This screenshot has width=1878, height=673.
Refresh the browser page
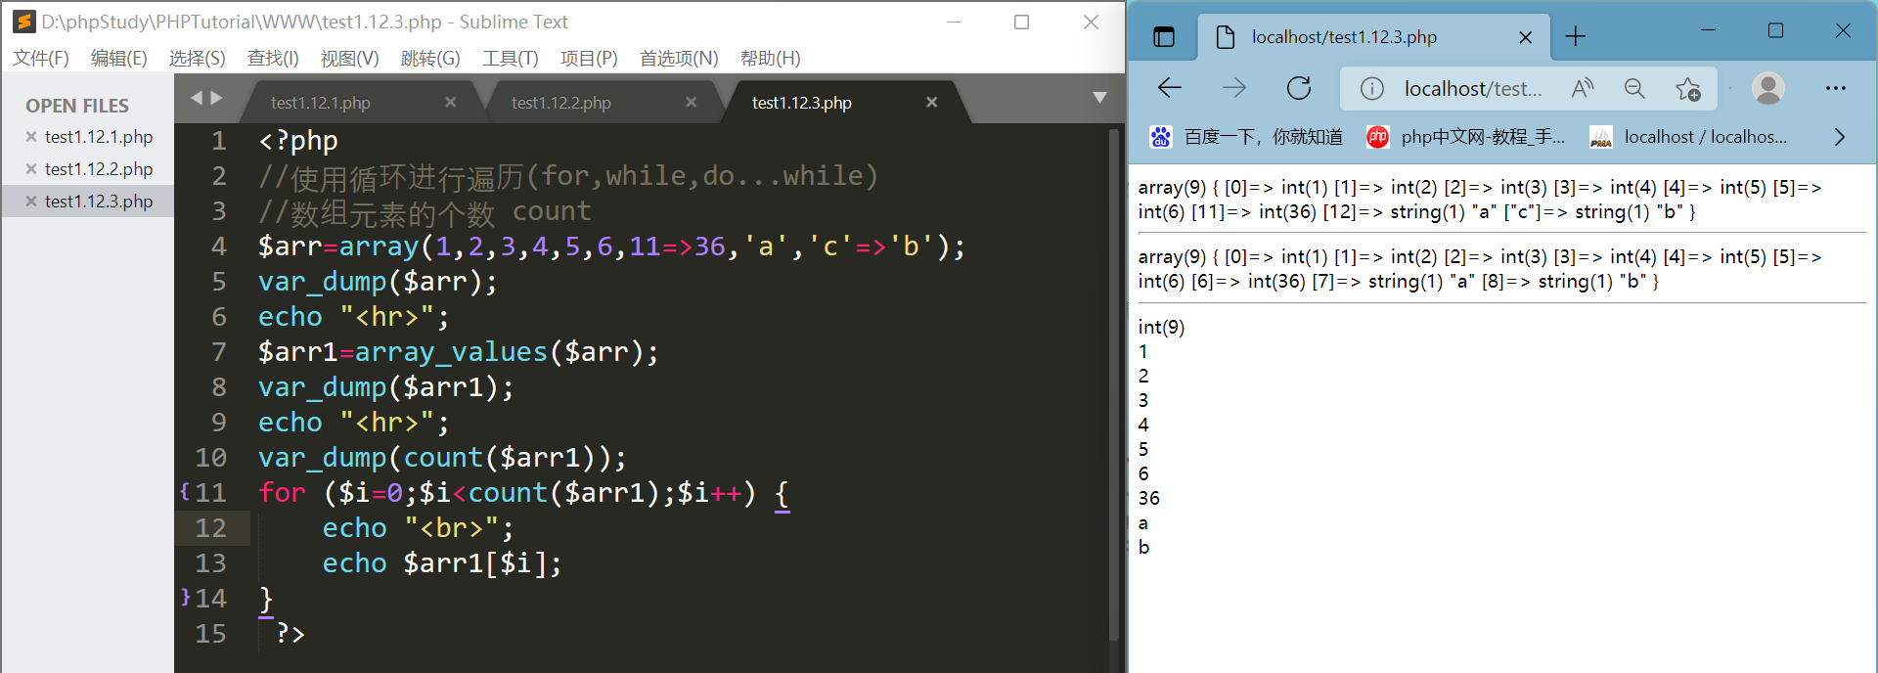pyautogui.click(x=1299, y=88)
